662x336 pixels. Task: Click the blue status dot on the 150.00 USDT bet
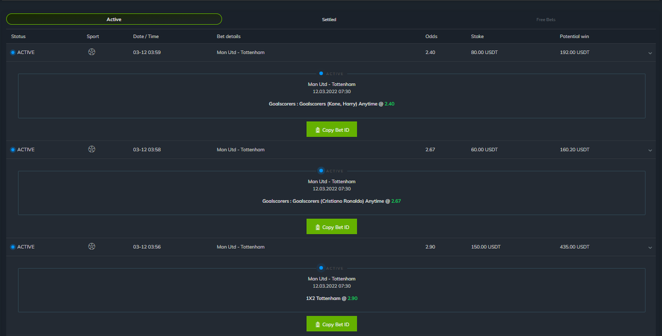pyautogui.click(x=13, y=247)
